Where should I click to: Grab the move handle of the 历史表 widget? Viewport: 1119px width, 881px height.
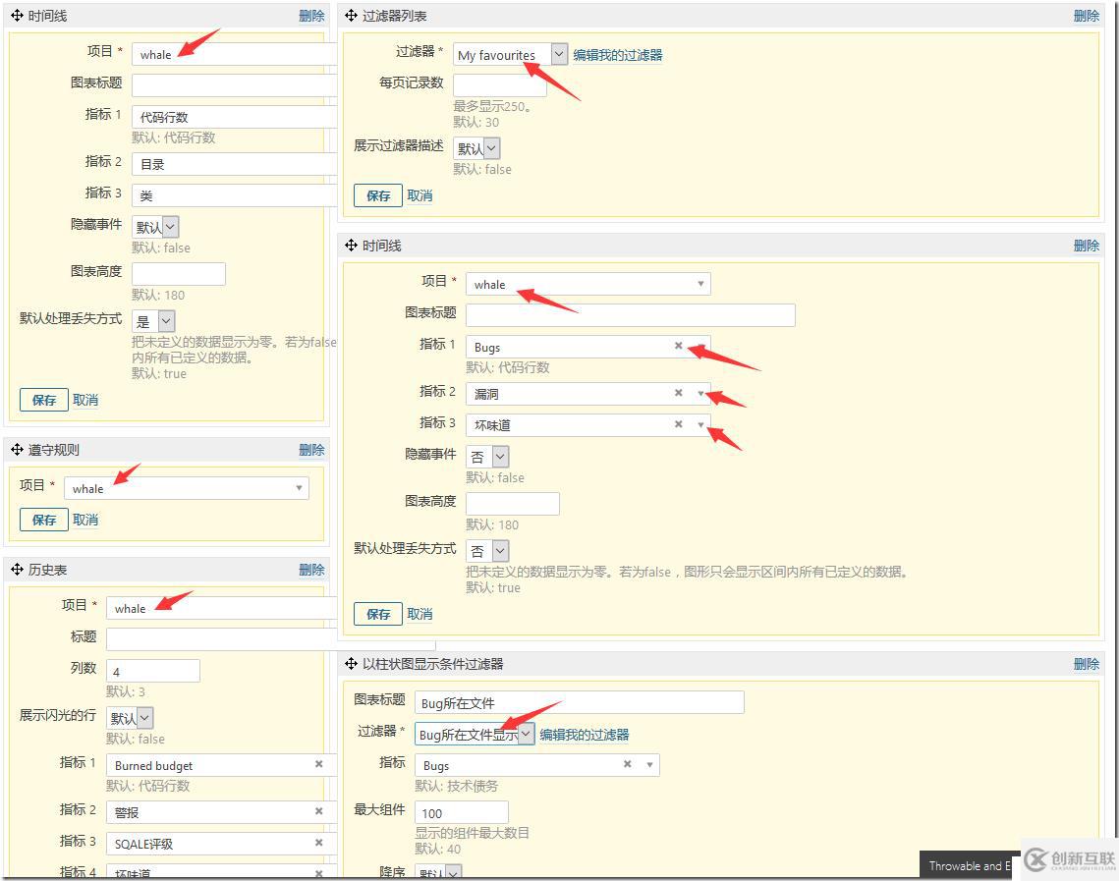(x=17, y=570)
